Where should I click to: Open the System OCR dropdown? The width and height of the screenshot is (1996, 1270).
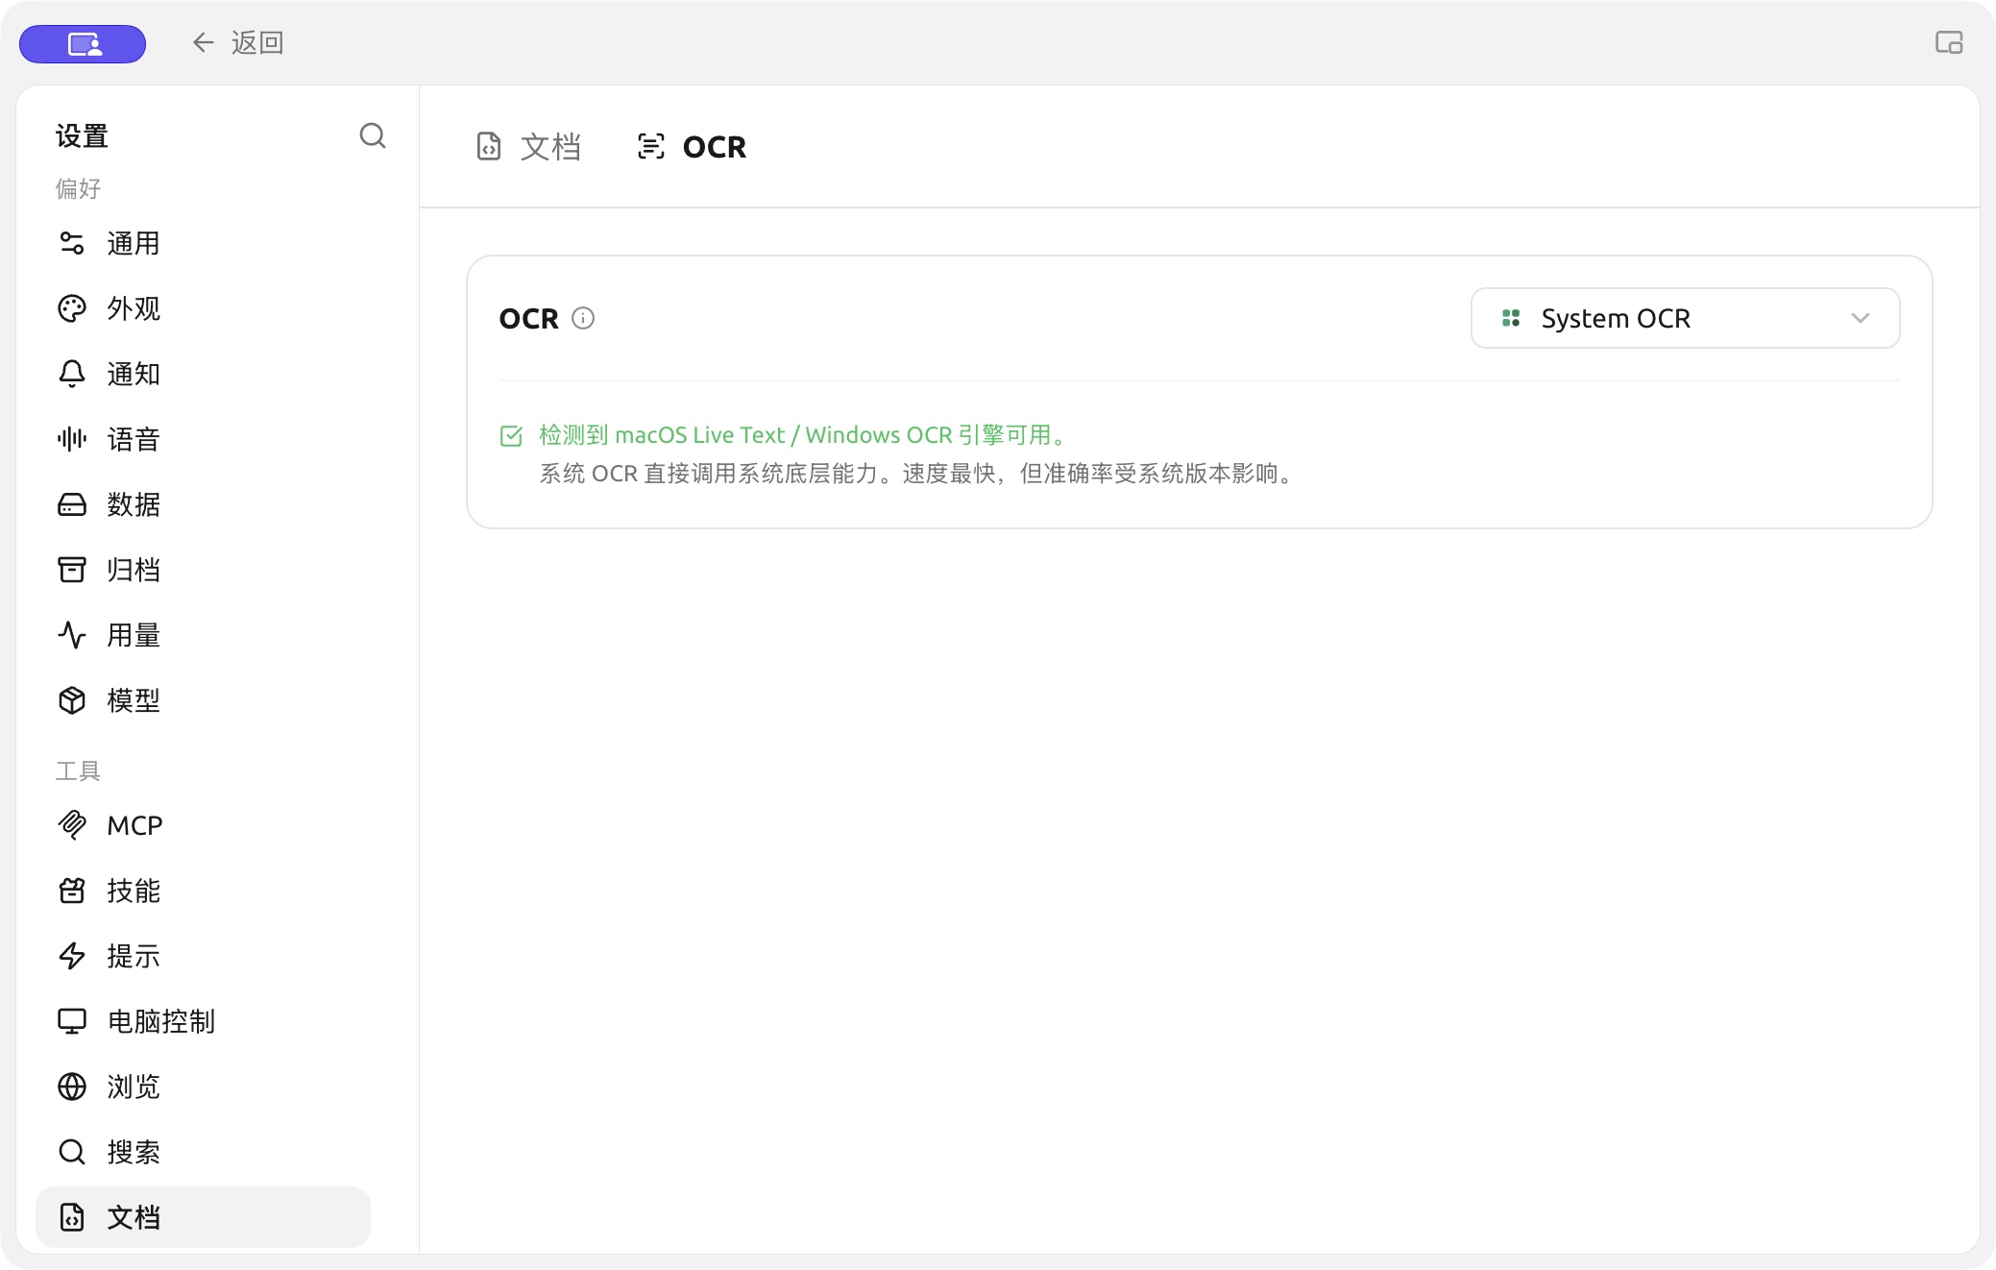[1685, 318]
